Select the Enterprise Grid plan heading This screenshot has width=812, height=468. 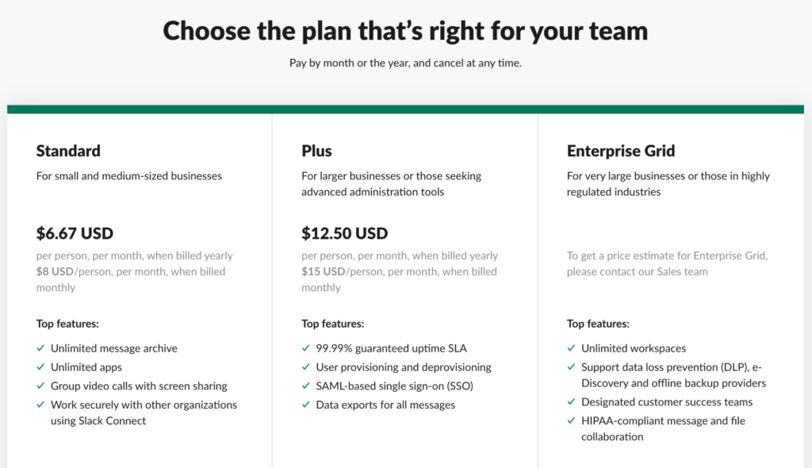tap(621, 151)
